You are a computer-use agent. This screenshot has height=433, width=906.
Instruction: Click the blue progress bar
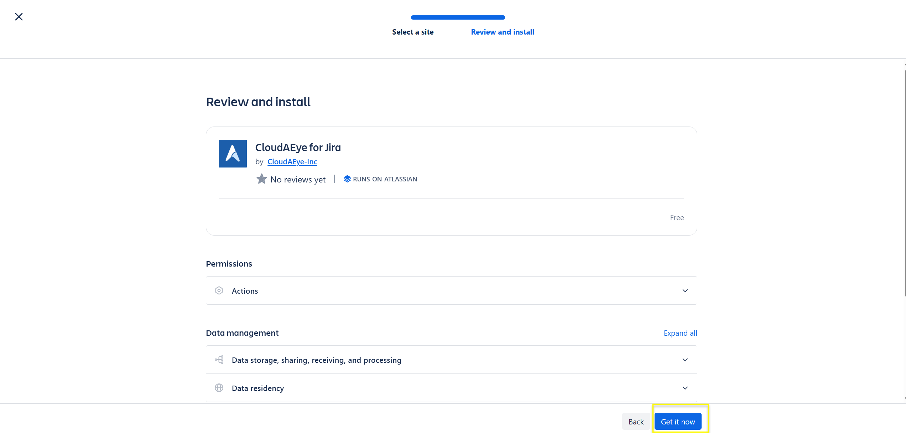458,17
